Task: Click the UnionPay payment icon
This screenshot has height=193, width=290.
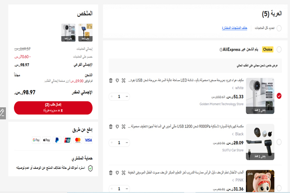Action: (x=68, y=140)
